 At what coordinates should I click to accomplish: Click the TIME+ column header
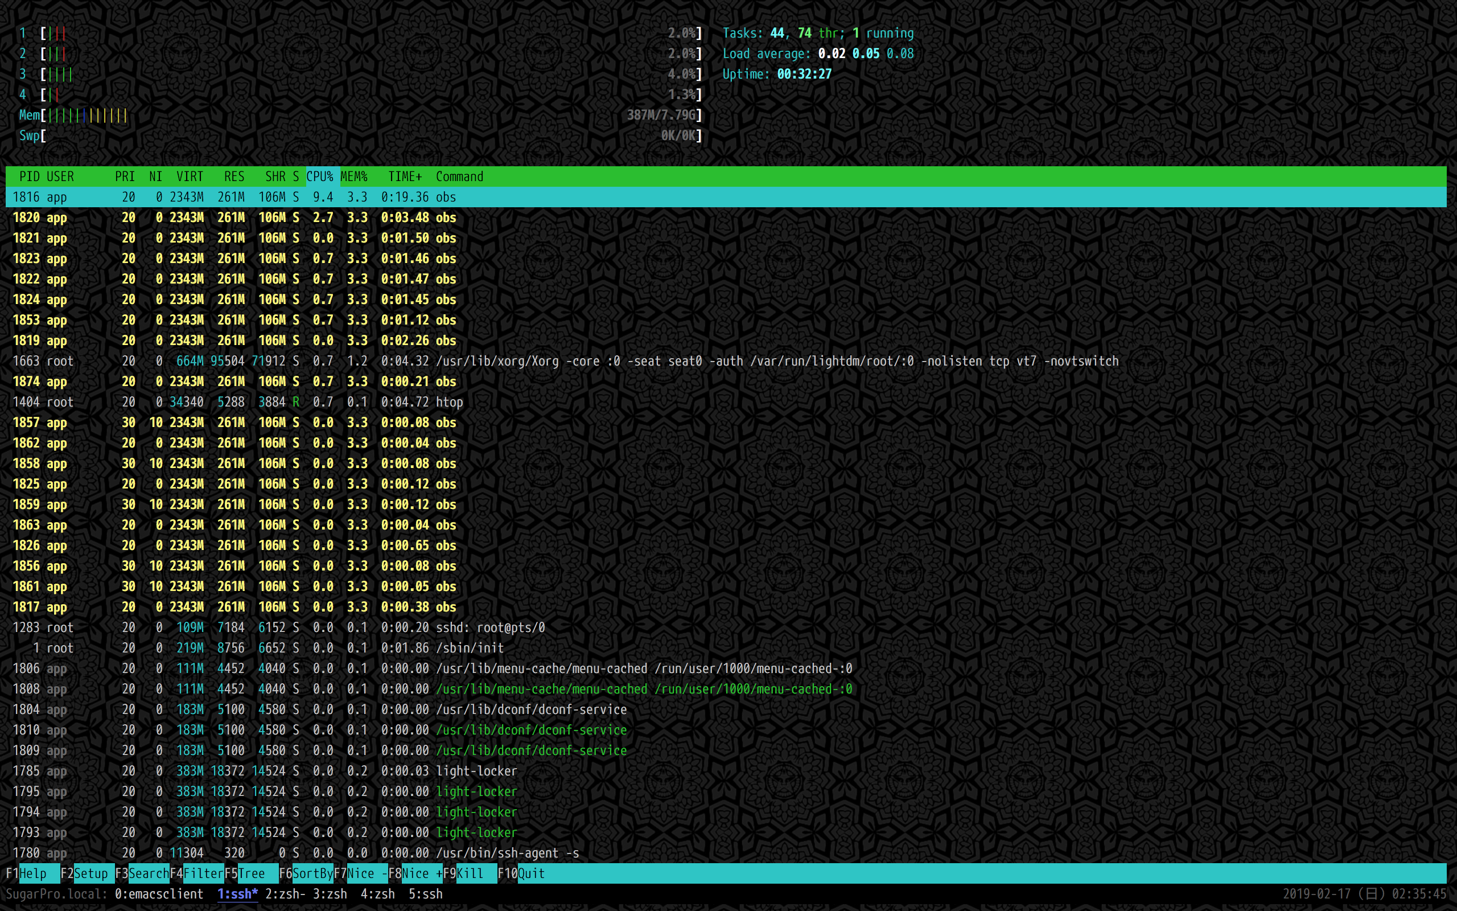(x=405, y=177)
